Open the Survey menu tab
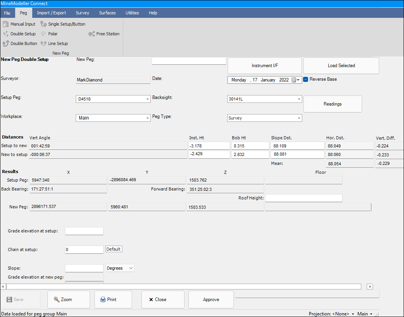Viewport: 404px width, 317px height. 82,13
